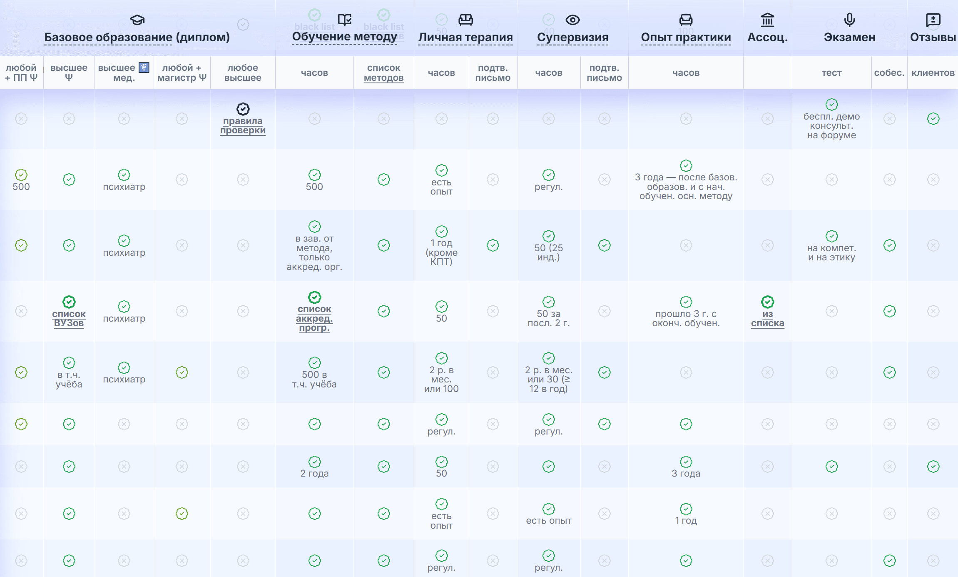This screenshot has height=577, width=958.
Task: Click the book icon above Обучение методу
Action: point(345,20)
